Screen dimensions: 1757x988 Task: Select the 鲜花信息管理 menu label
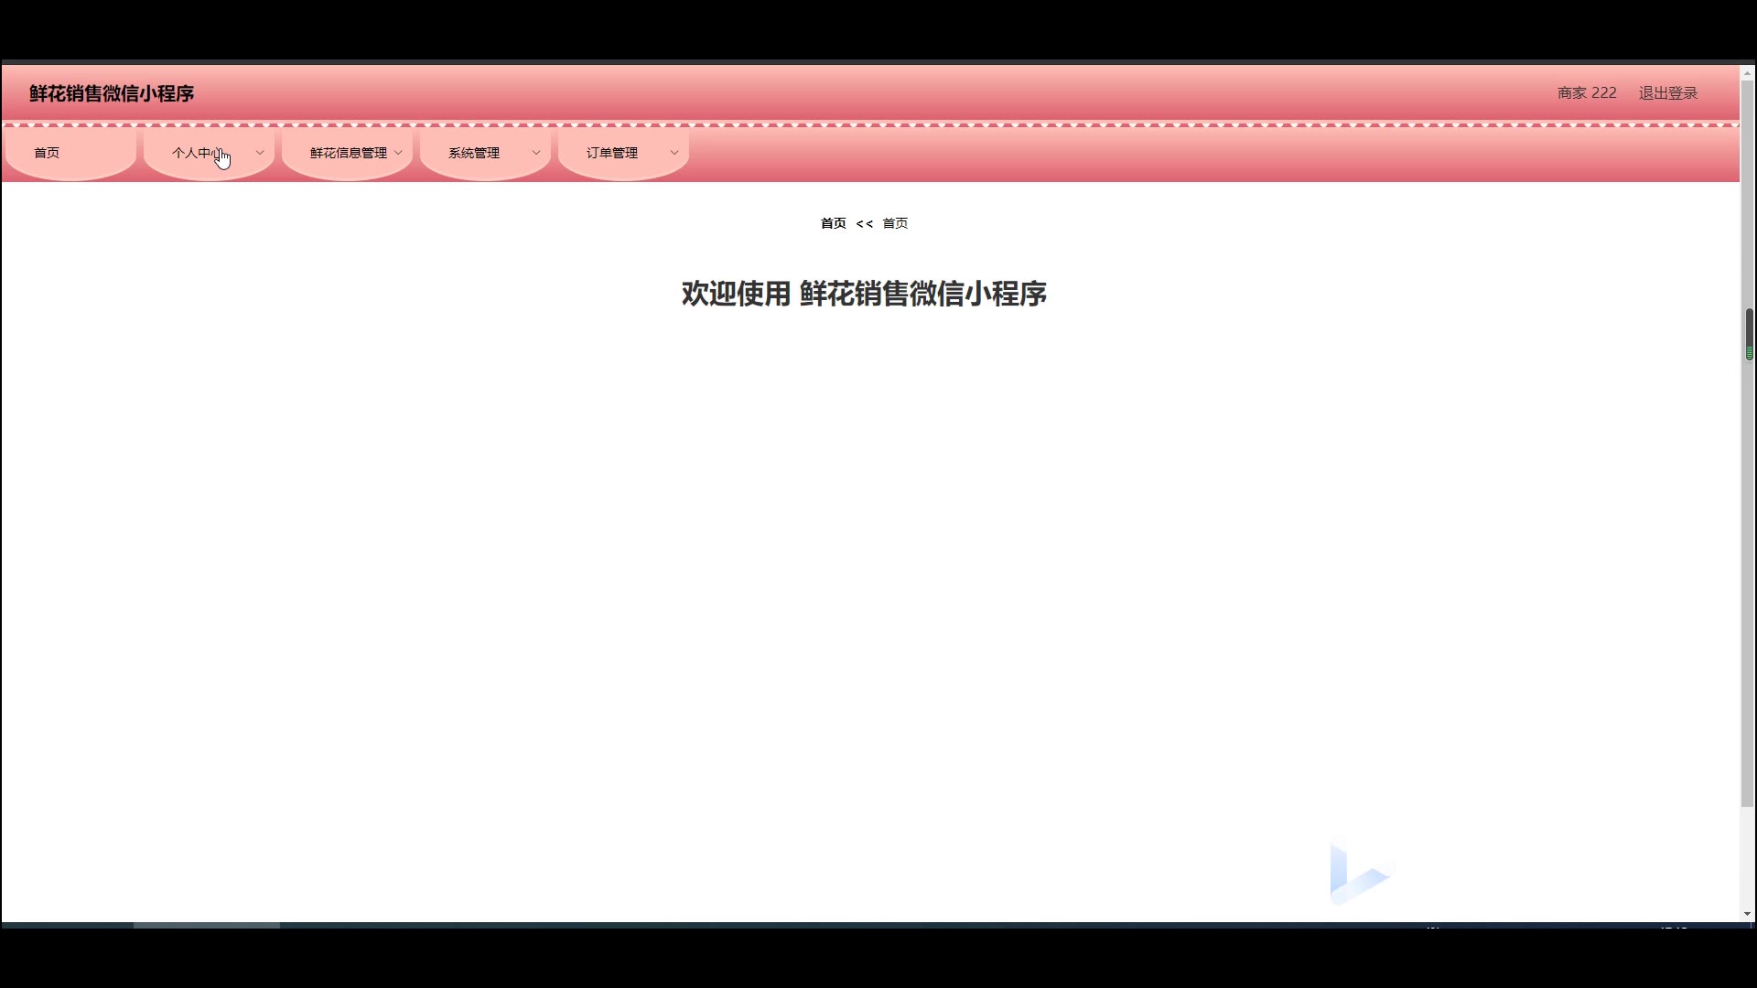(x=348, y=153)
